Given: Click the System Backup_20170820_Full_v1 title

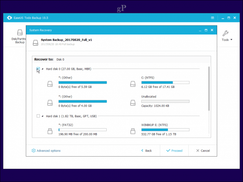Looking at the screenshot, I should (66, 40).
